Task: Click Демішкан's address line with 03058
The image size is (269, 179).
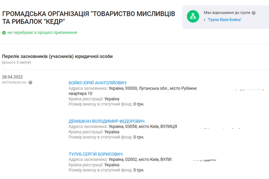Action: (x=122, y=126)
